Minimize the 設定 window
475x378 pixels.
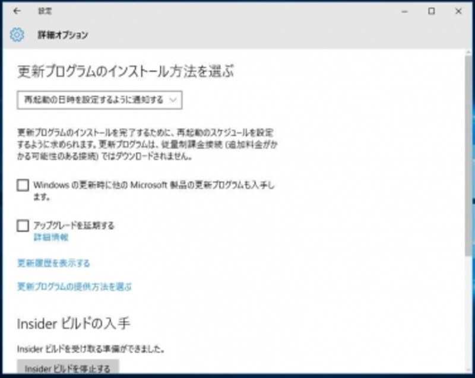click(405, 11)
